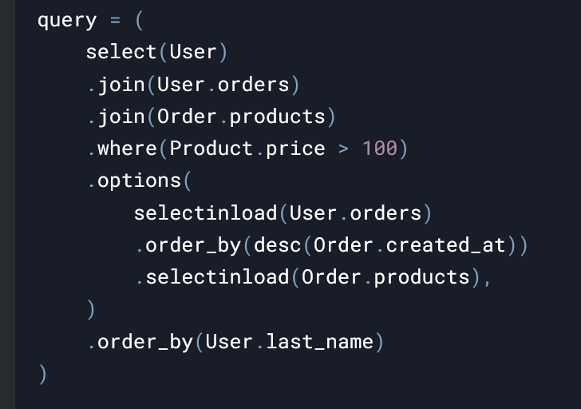Click the word query on the first line

click(67, 21)
